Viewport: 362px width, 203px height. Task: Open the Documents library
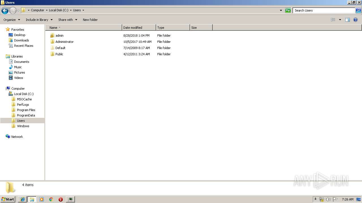(21, 62)
